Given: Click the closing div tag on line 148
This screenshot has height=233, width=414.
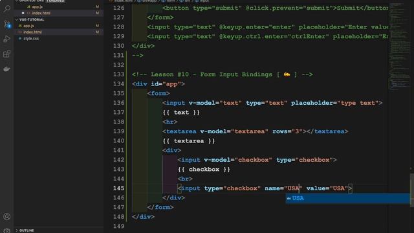Looking at the screenshot, I should coord(143,217).
